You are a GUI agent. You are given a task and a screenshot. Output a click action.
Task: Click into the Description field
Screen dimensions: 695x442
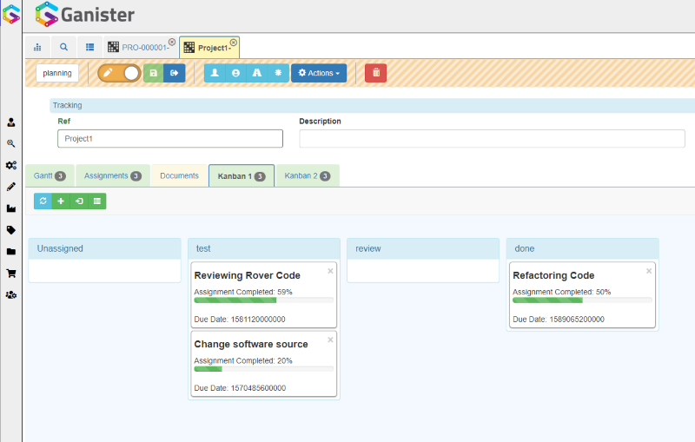tap(492, 139)
